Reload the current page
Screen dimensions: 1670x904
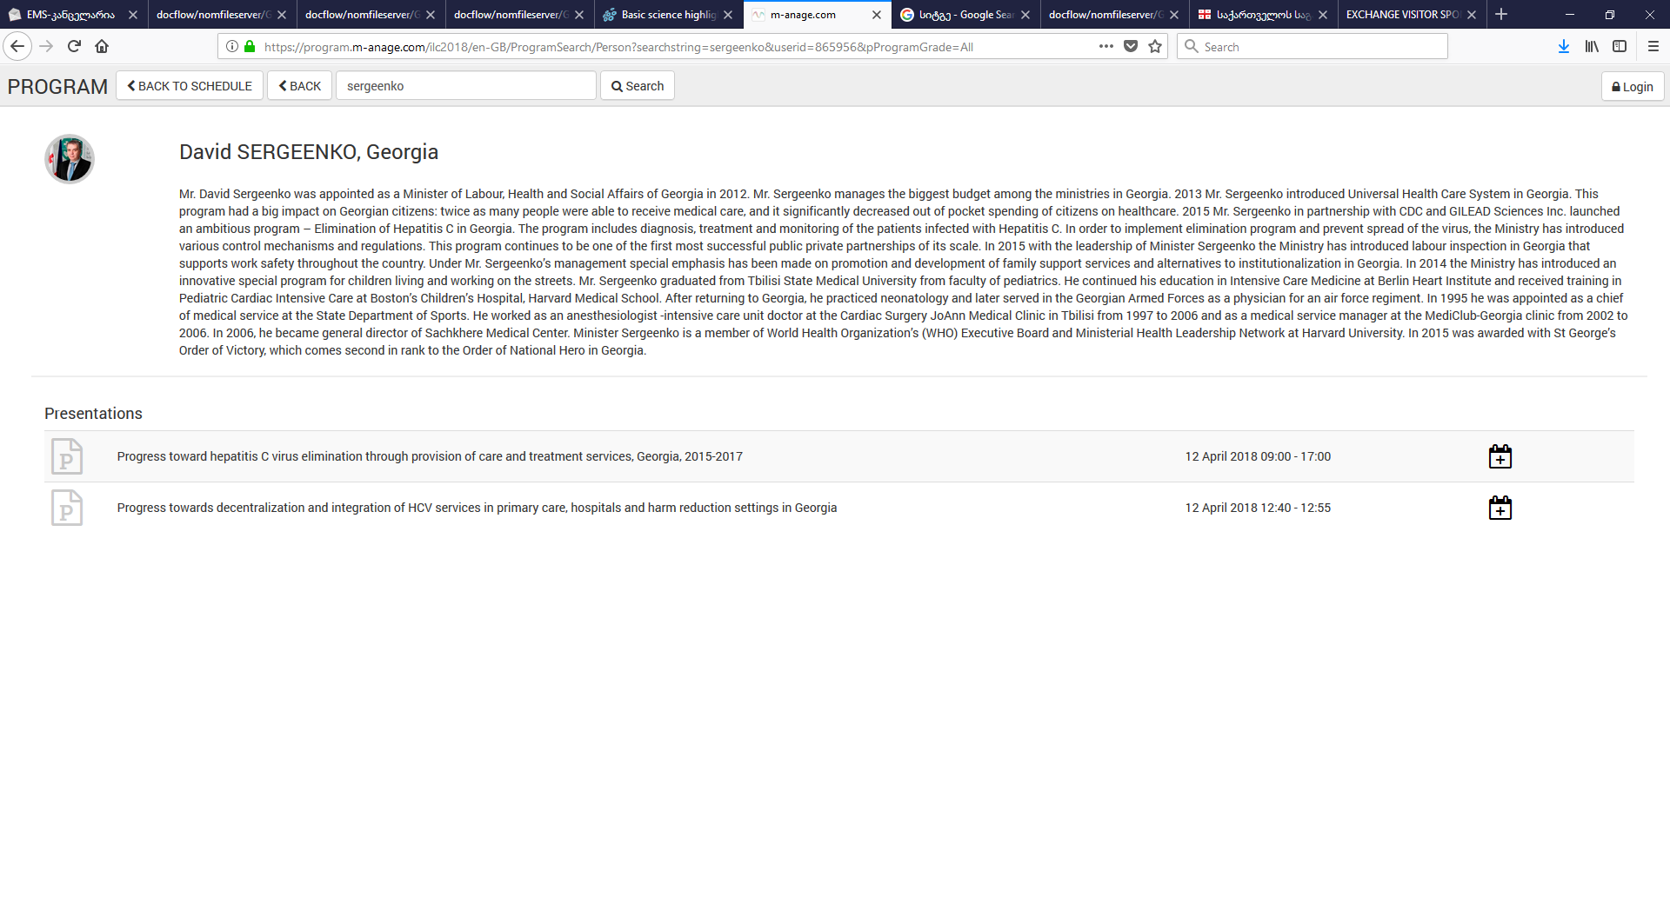tap(74, 46)
